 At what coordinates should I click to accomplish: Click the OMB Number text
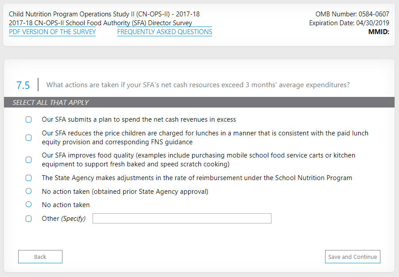click(x=352, y=14)
